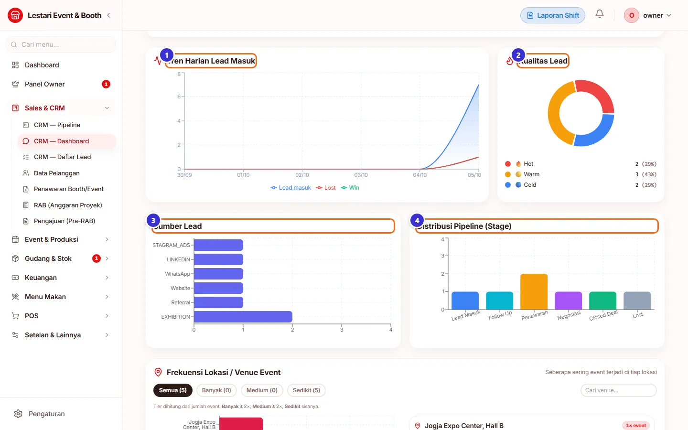
Task: Click the blue Cold color dot
Action: [x=508, y=185]
